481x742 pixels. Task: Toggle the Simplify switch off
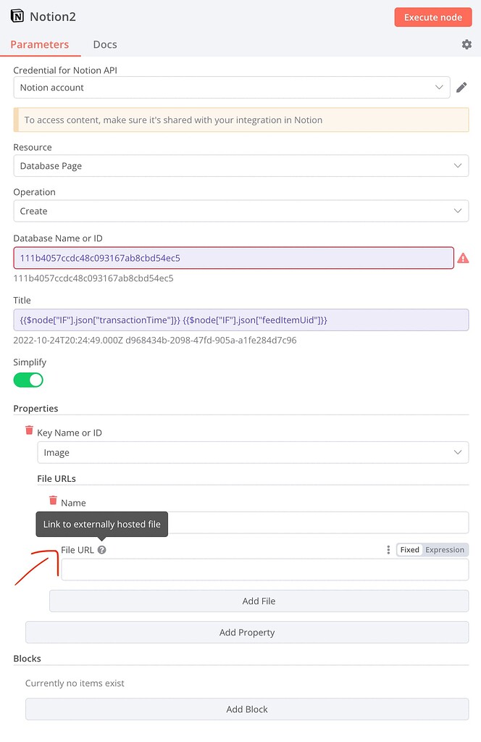click(28, 380)
